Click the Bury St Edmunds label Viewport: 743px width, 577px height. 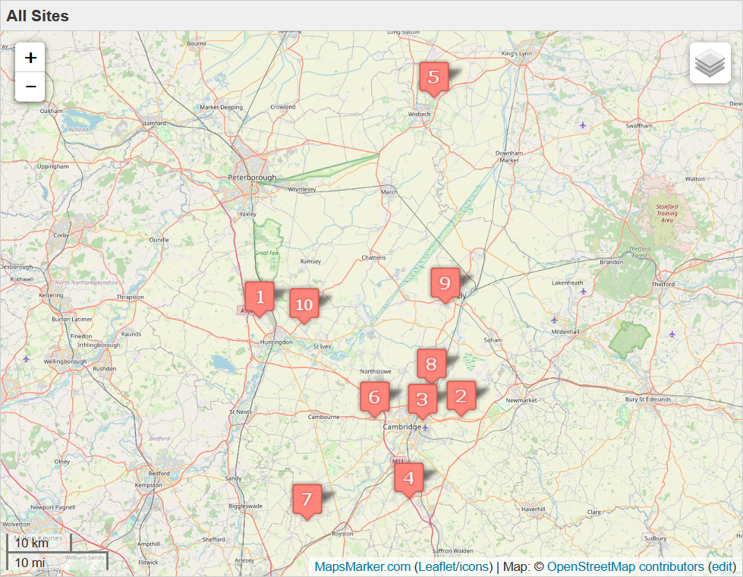pos(648,399)
